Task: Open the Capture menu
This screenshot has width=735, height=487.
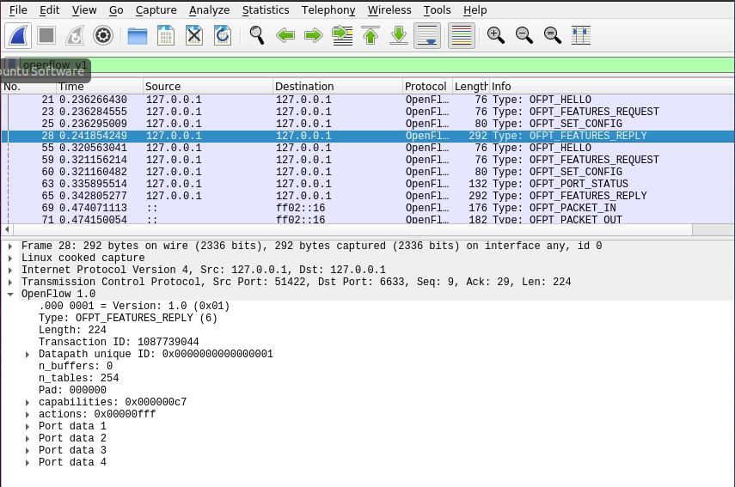Action: (x=156, y=9)
